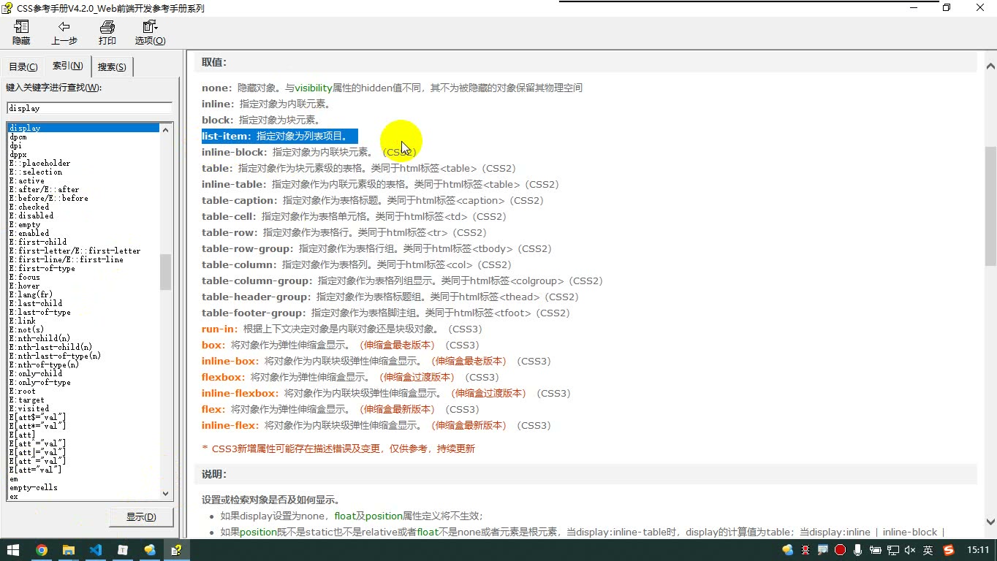This screenshot has height=561, width=997.
Task: Click the Sogou input method tray icon
Action: point(949,550)
